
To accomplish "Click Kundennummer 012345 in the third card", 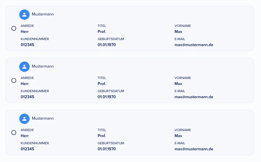I will pyautogui.click(x=28, y=149).
